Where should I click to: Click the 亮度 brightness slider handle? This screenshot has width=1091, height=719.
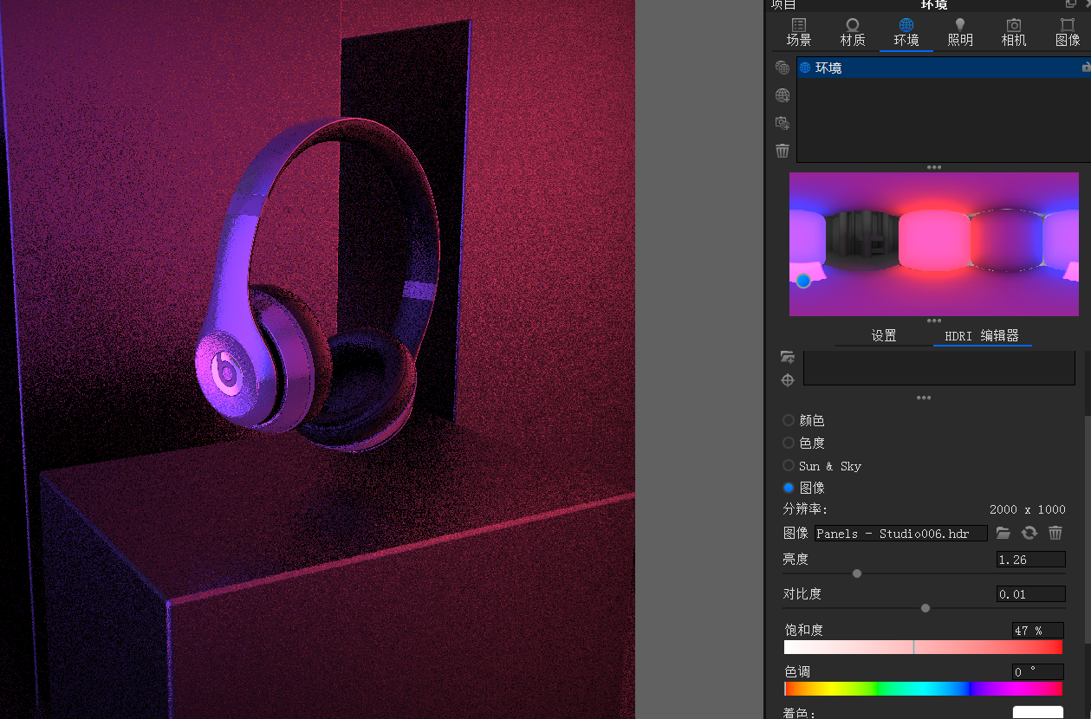[x=857, y=573]
